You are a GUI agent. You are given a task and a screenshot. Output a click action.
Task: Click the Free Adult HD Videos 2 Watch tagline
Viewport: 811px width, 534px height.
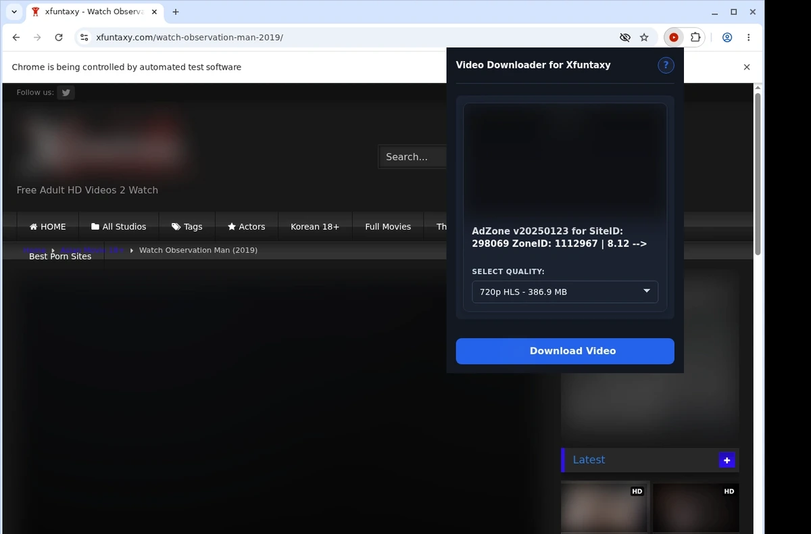(x=87, y=190)
